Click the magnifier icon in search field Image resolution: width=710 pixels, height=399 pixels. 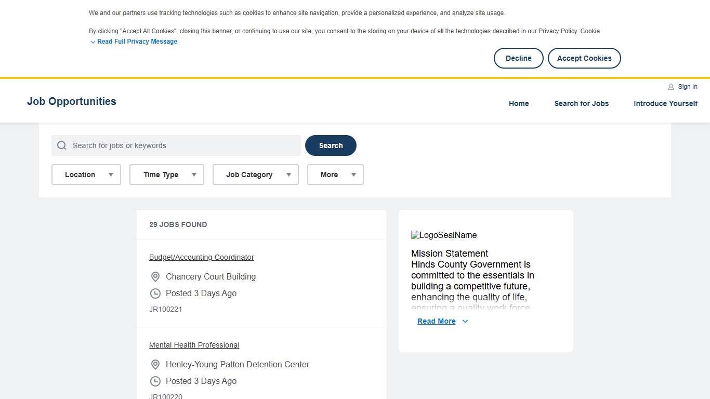[62, 145]
